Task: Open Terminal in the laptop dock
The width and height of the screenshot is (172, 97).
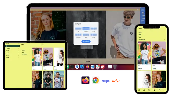Action: point(72,67)
